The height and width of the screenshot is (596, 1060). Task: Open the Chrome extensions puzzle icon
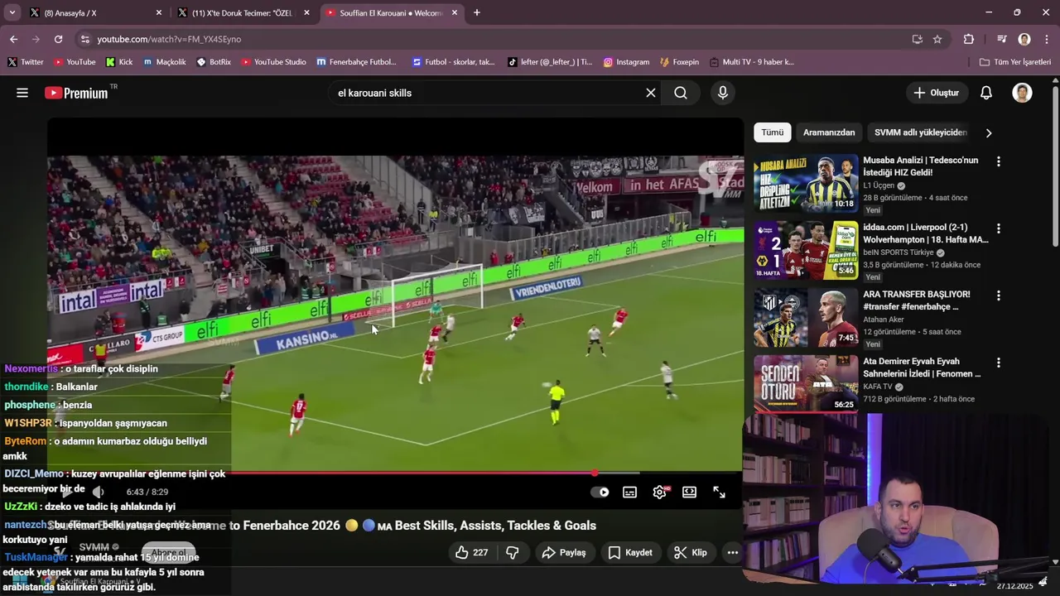click(x=969, y=39)
